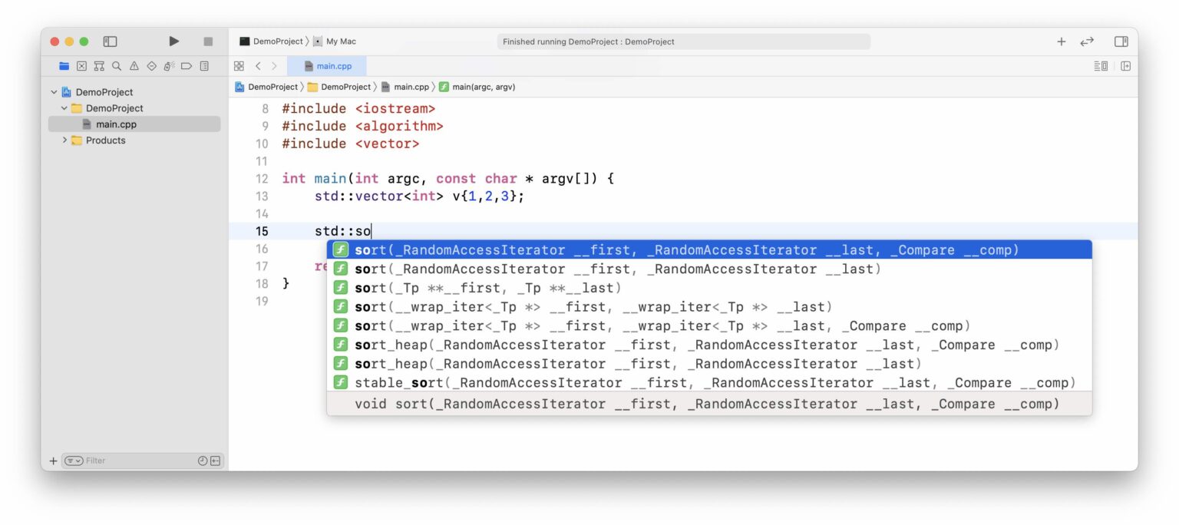The height and width of the screenshot is (525, 1179).
Task: Expand the Products folder
Action: (65, 140)
